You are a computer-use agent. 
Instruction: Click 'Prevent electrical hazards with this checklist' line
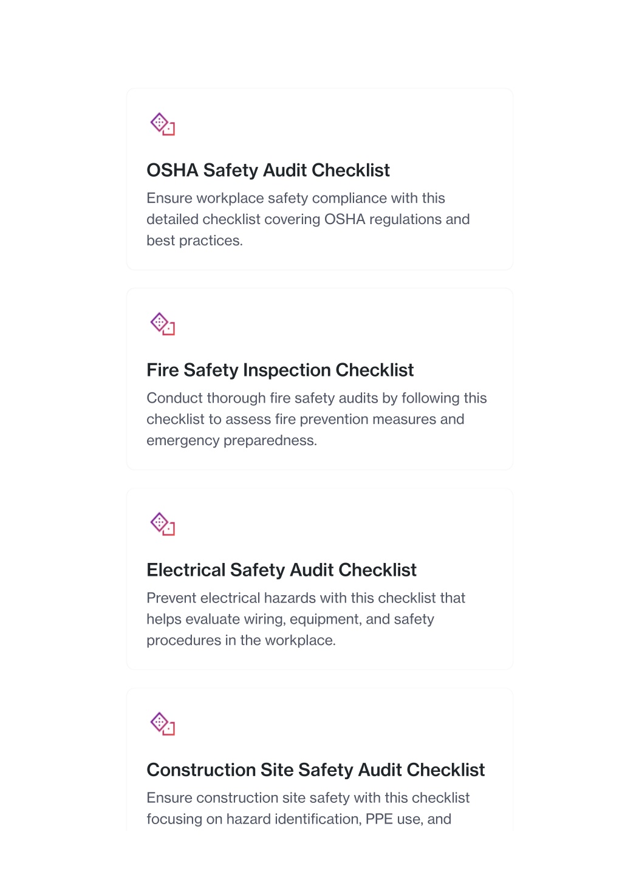[306, 598]
